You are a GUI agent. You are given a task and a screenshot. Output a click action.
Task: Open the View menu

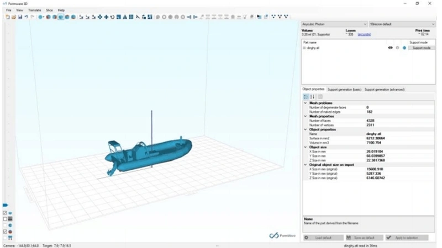(19, 10)
